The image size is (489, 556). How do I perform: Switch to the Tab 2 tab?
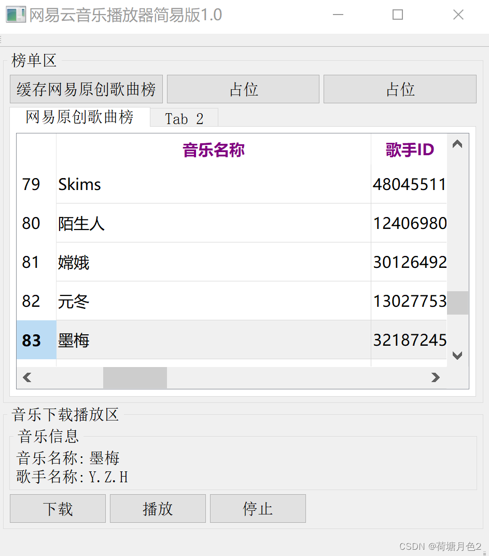[184, 118]
